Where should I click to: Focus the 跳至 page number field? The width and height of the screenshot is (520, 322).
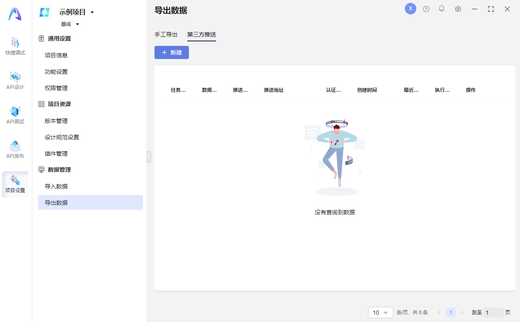coord(493,313)
